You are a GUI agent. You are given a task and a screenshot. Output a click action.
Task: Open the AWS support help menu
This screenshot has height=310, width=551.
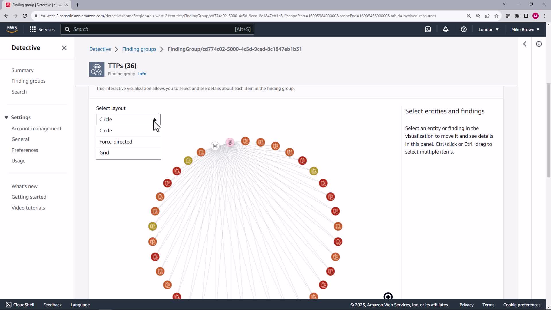point(463,29)
